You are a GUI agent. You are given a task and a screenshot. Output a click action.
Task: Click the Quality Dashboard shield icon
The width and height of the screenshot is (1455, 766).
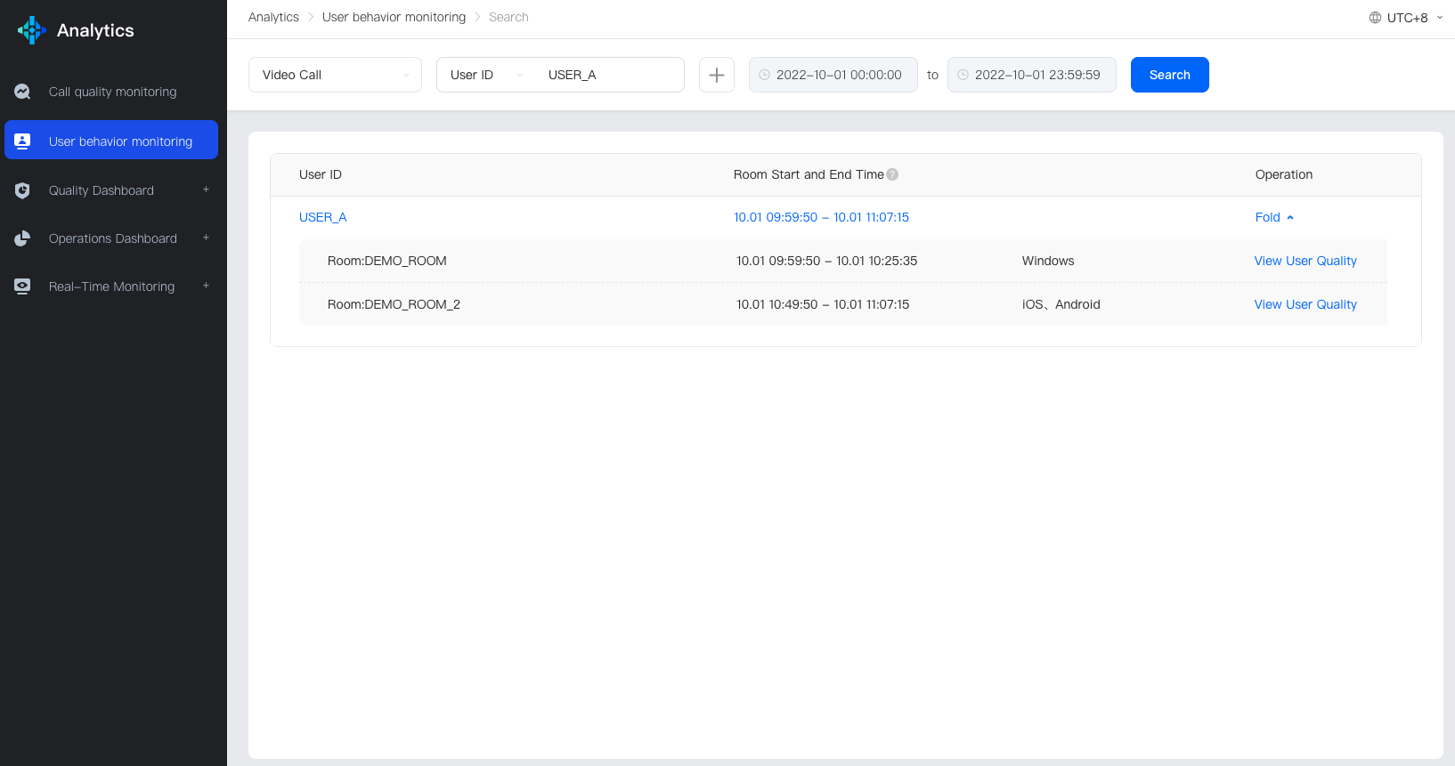click(x=22, y=190)
